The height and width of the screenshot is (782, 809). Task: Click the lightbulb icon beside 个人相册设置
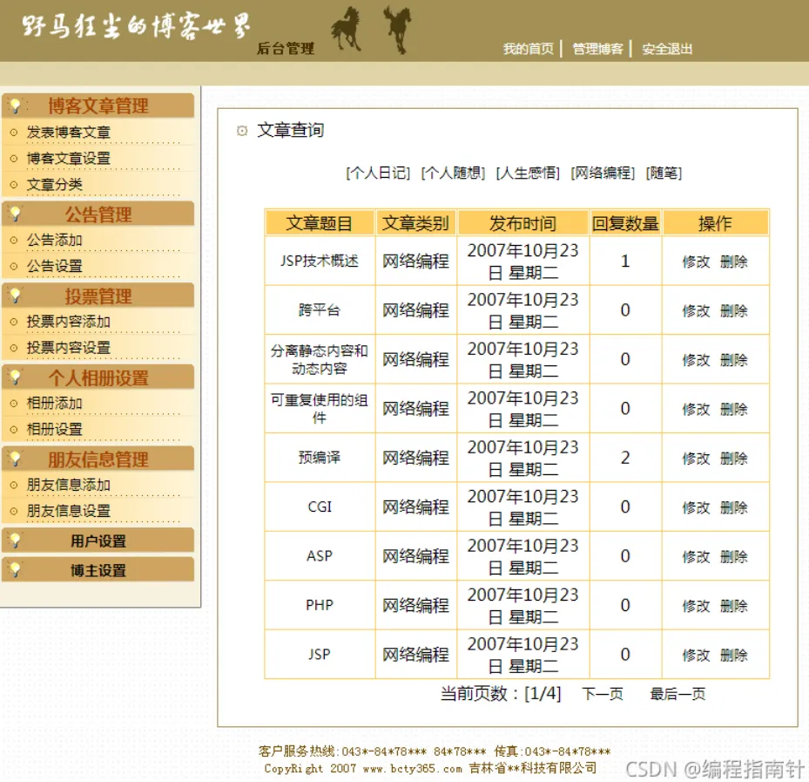16,377
